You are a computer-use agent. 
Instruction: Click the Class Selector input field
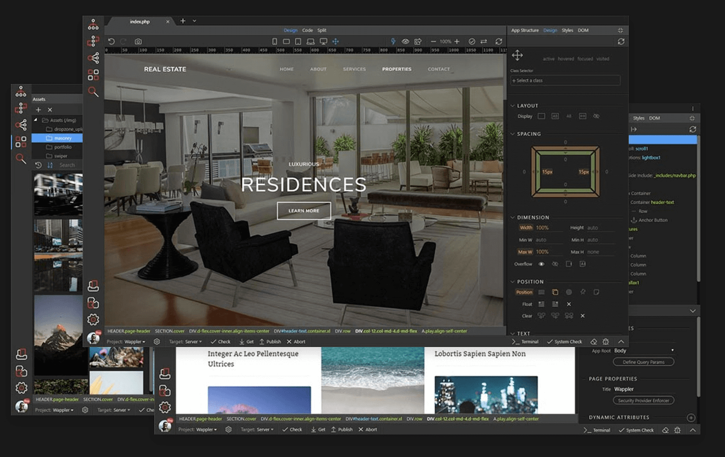[565, 80]
